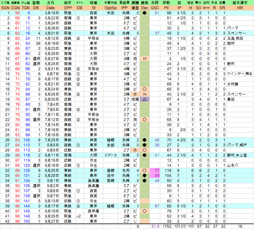
Task: Click the HR cell バーマ,城戸
Action: click(x=237, y=145)
